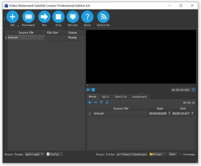Open the dropdown arrow beside Add
This screenshot has width=201, height=166.
point(18,25)
